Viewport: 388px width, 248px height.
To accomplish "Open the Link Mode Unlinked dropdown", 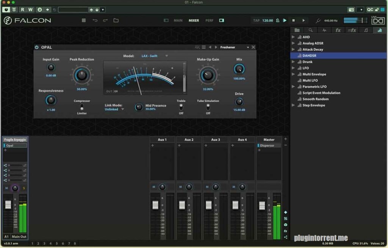I will [x=114, y=109].
